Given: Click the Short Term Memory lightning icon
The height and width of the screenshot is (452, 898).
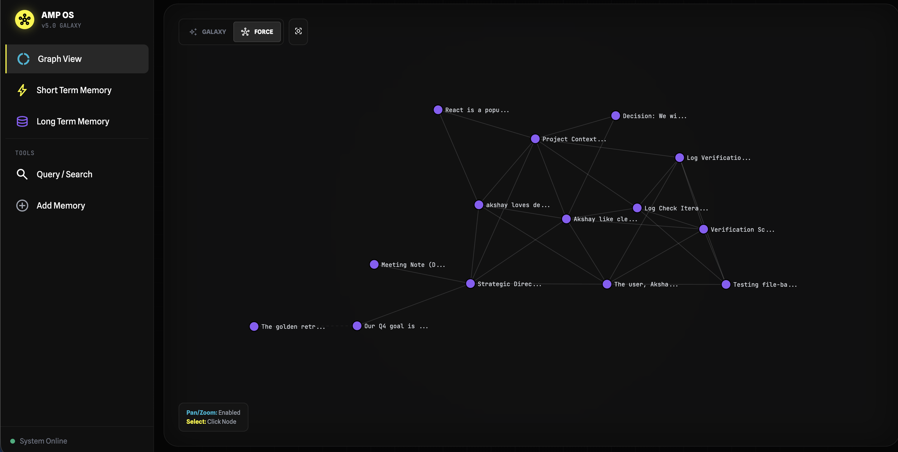Looking at the screenshot, I should click(22, 90).
